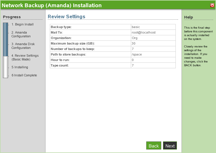Click the 'basic' value cell
This screenshot has height=153, width=216.
(x=153, y=27)
